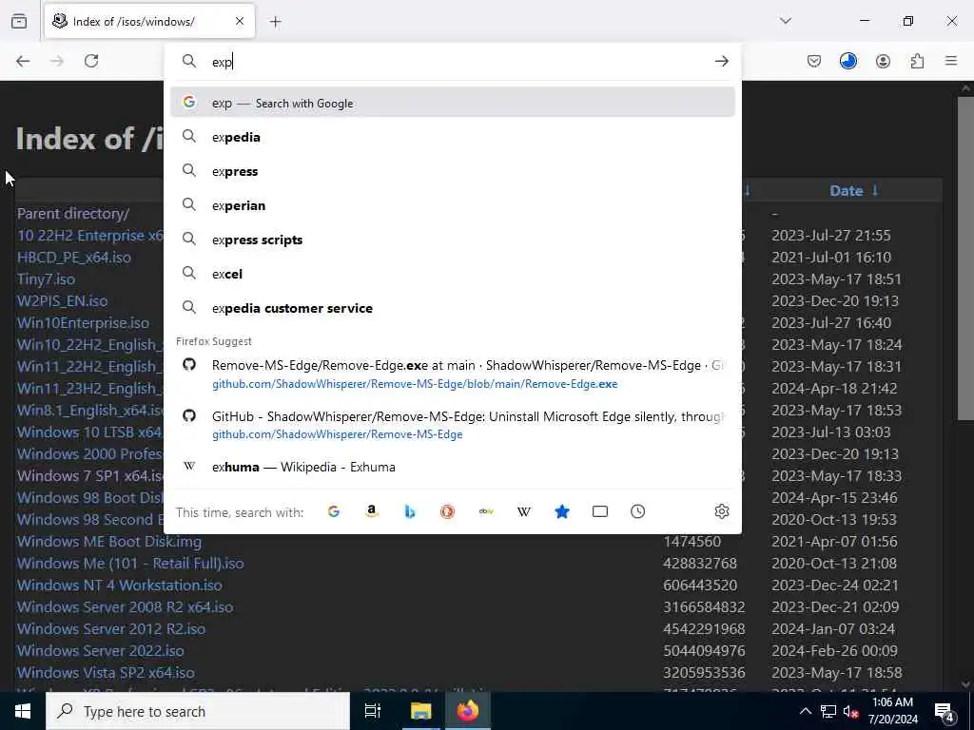Open the List all tabs dropdown chevron
Image resolution: width=974 pixels, height=730 pixels.
(x=786, y=21)
